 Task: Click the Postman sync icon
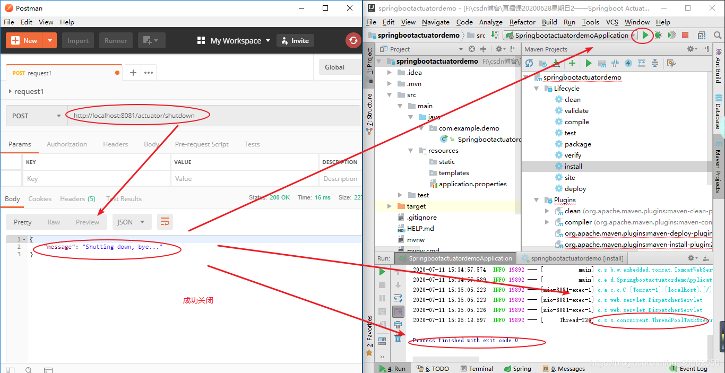(x=353, y=40)
